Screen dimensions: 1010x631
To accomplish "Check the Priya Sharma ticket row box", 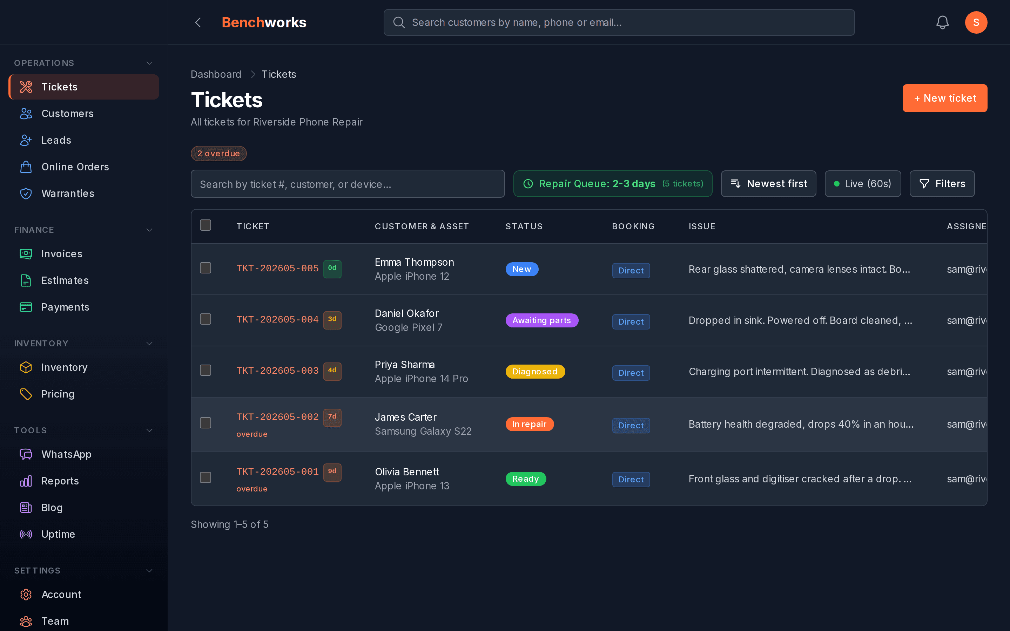I will tap(206, 371).
